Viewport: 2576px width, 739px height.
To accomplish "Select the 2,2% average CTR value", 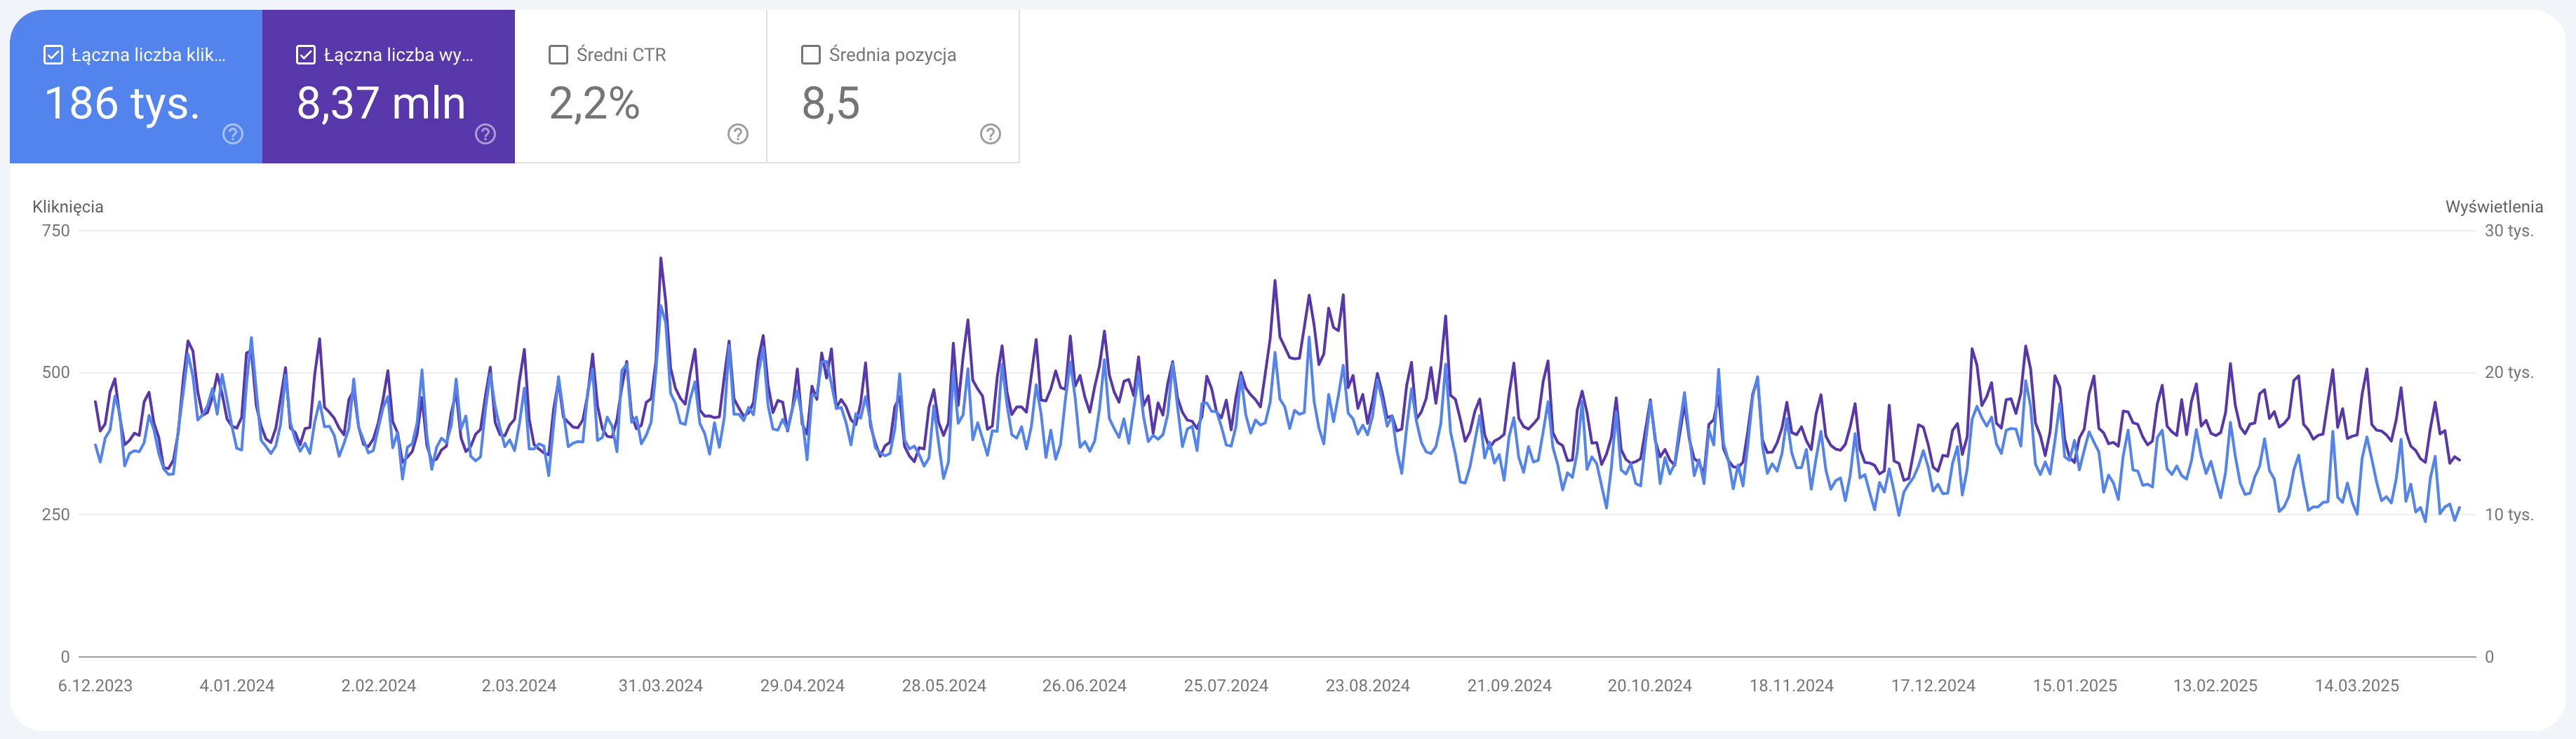I will pos(594,104).
